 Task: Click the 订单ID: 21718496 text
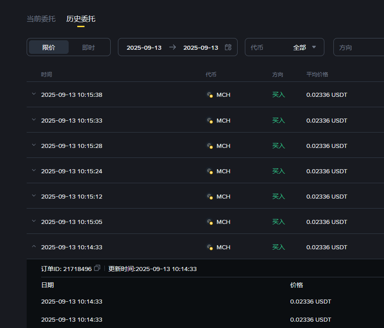pyautogui.click(x=66, y=269)
